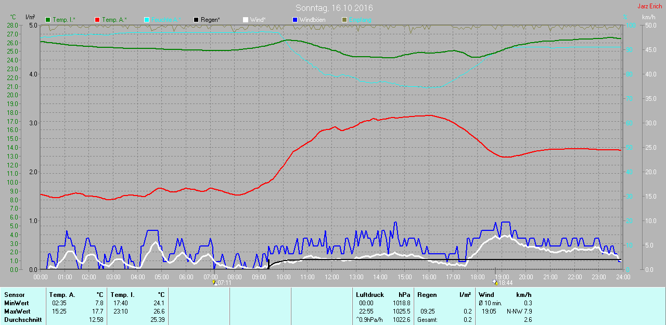Click the cyan Feuchte A. legend square
666x325 pixels.
click(147, 20)
